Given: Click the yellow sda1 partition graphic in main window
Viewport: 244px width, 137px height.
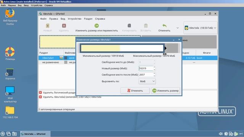Looking at the screenshot, I should tap(58, 42).
